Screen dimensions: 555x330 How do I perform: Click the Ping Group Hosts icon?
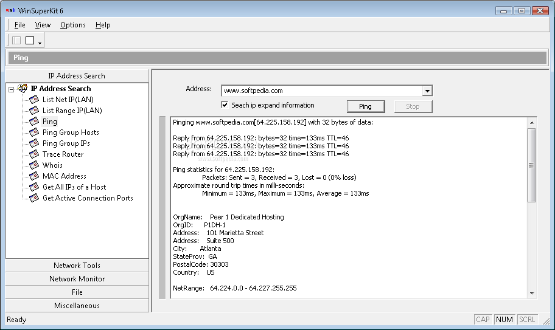pyautogui.click(x=34, y=132)
